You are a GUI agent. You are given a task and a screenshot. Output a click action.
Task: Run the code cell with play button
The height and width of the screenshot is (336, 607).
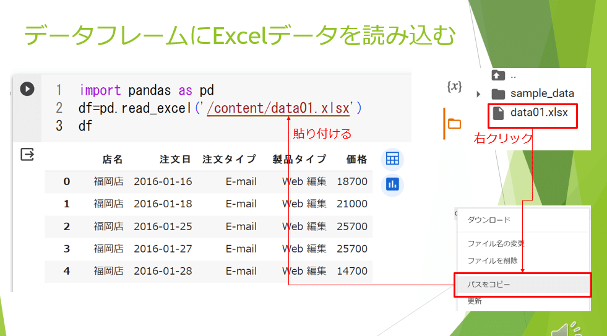(27, 89)
